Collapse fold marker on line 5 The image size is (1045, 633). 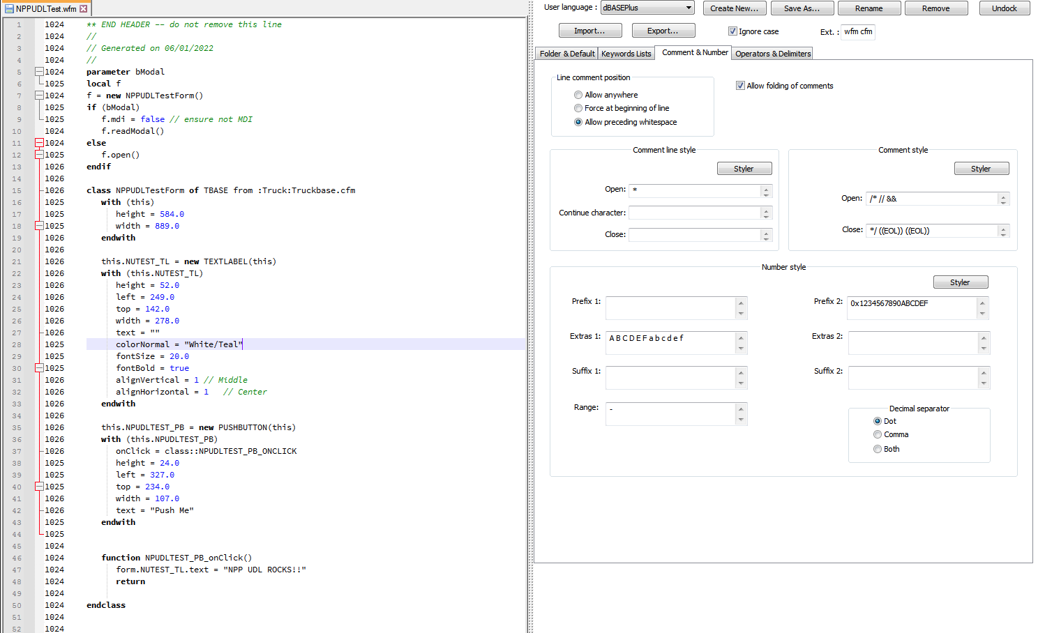(x=40, y=72)
